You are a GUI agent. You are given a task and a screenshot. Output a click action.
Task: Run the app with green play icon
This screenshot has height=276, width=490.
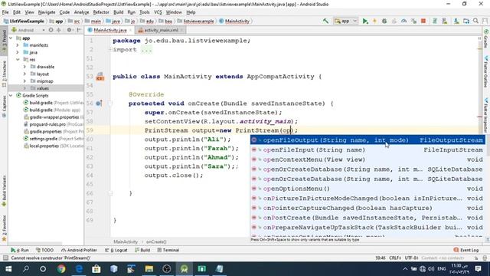(x=364, y=21)
